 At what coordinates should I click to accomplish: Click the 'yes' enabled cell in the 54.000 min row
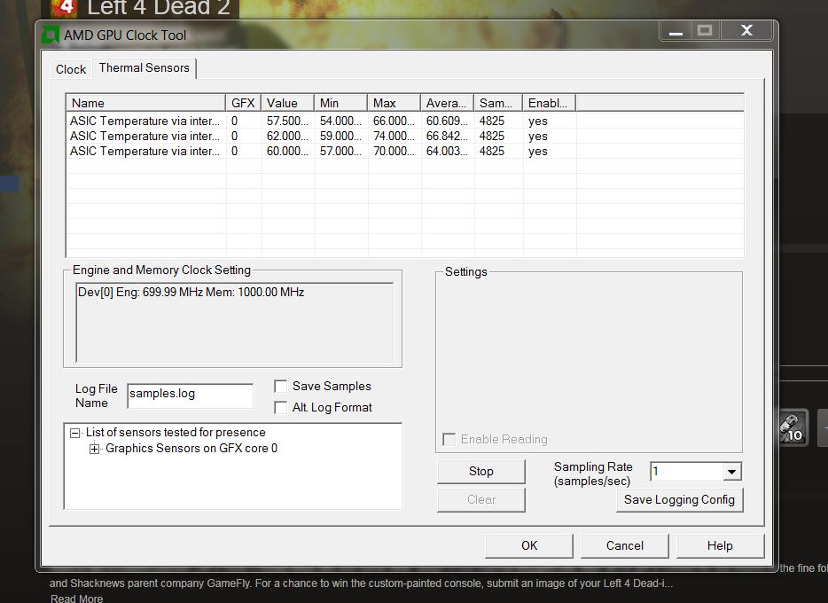pos(537,121)
